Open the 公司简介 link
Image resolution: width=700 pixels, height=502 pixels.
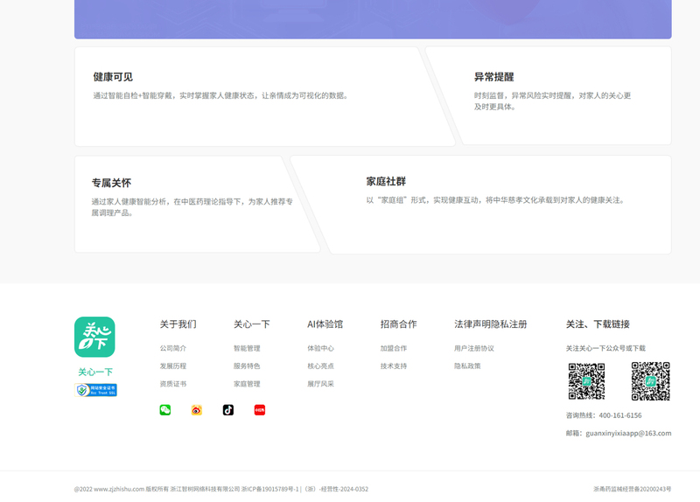point(172,348)
